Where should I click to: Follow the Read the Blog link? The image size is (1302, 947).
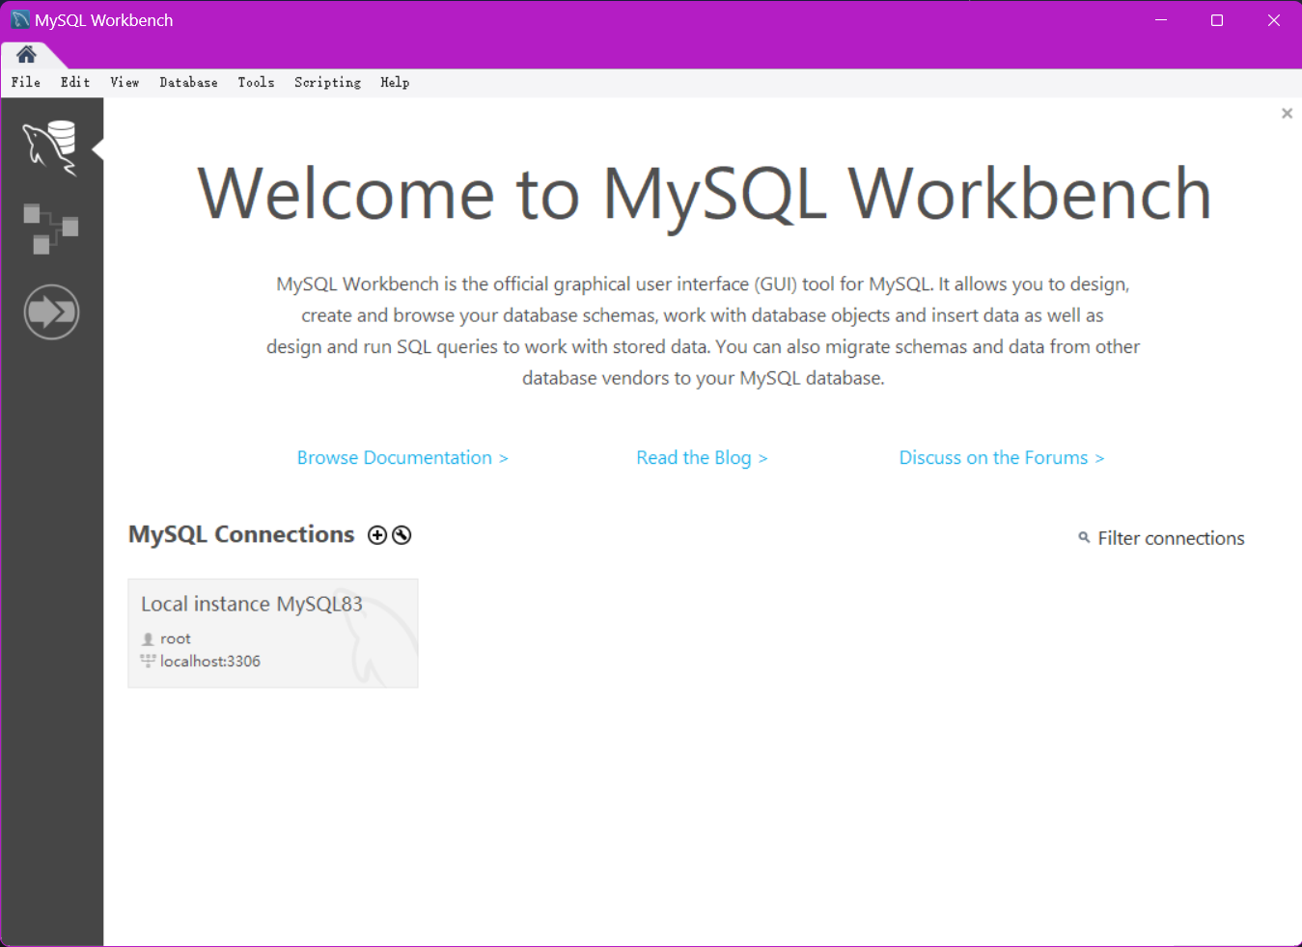point(702,458)
